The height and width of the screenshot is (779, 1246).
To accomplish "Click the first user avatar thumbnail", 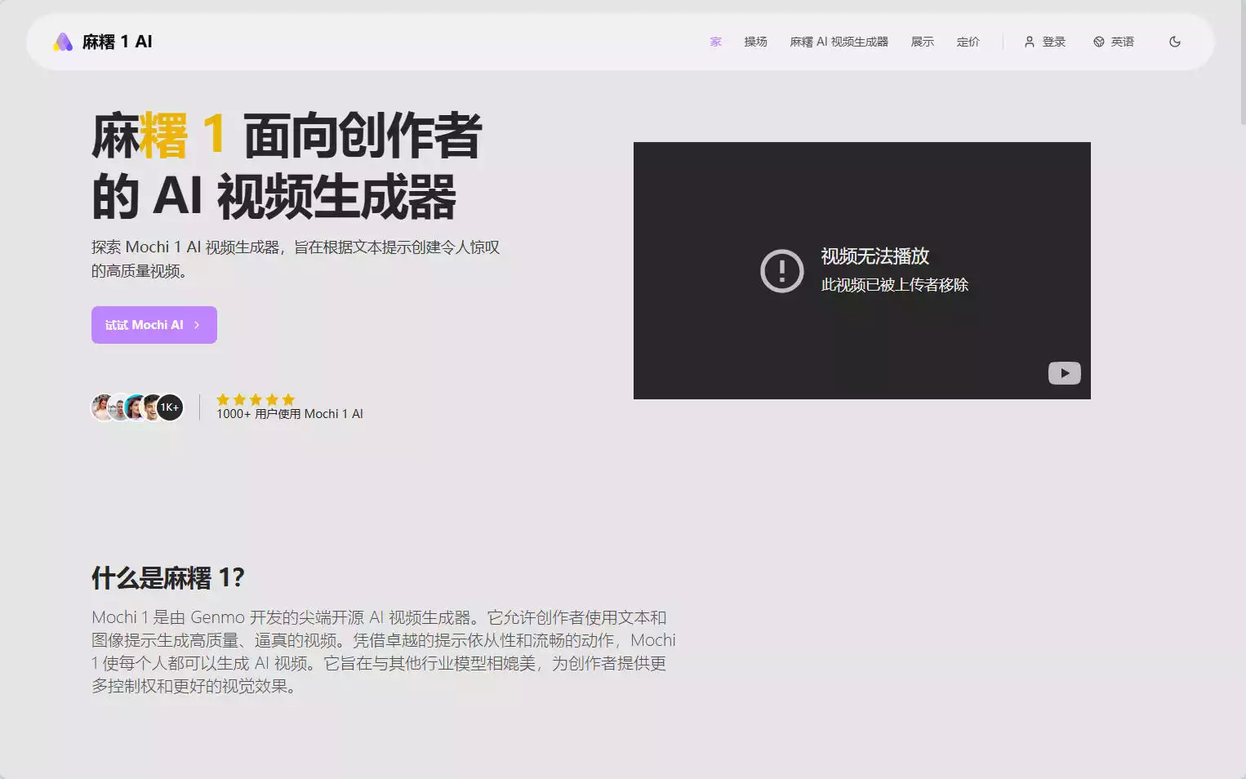I will click(101, 407).
